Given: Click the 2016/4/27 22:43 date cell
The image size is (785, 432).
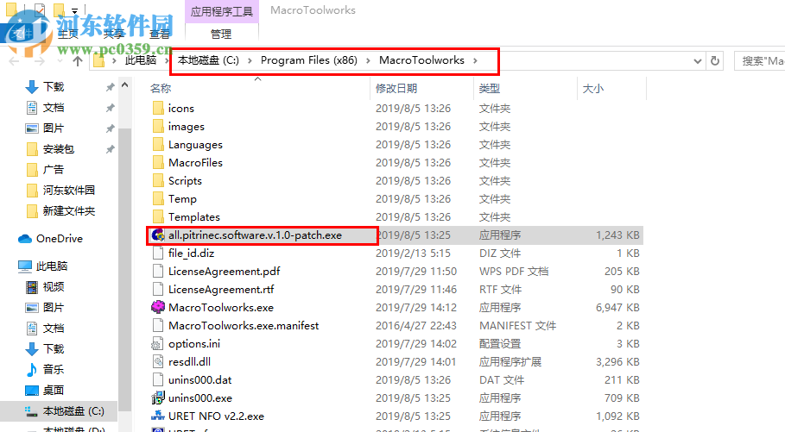Looking at the screenshot, I should 416,325.
